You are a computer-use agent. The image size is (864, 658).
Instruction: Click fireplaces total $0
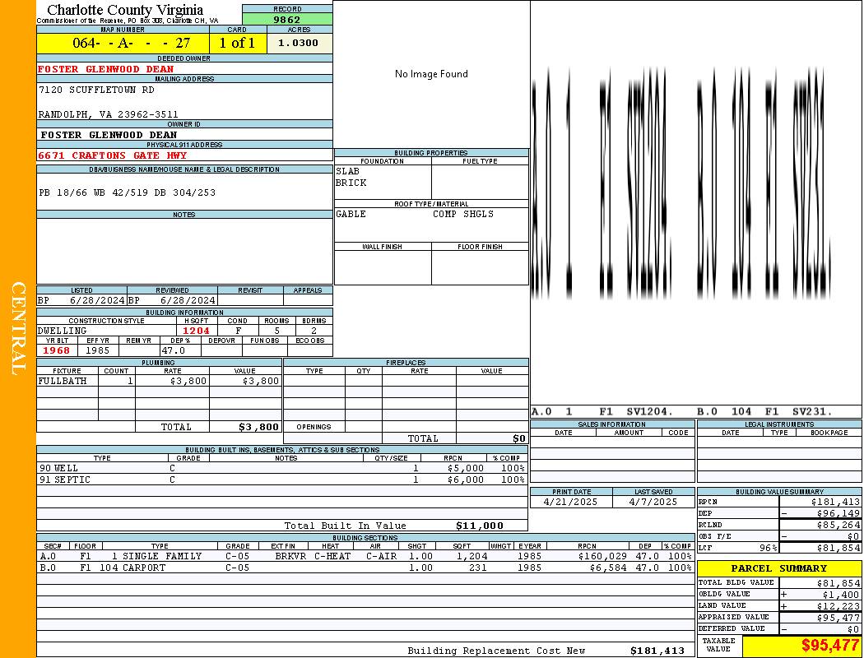[519, 439]
